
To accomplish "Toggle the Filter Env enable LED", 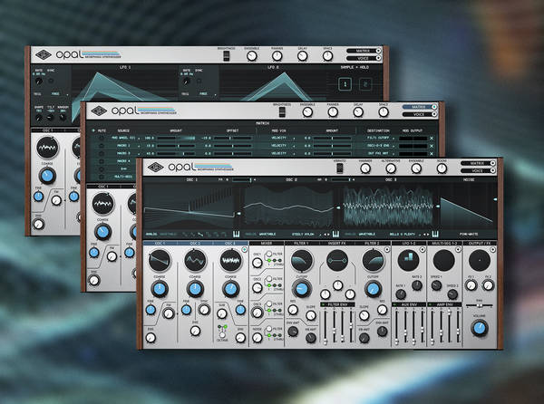I will (323, 304).
